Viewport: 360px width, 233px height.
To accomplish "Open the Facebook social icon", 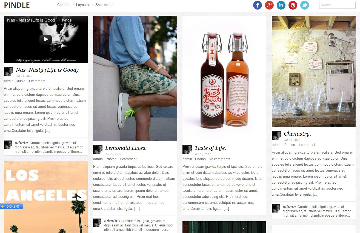I will (x=258, y=5).
